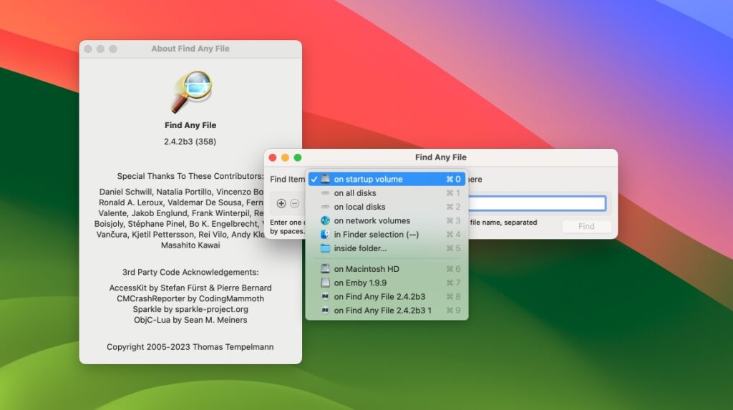Click the 'on local disks' disk icon

(325, 207)
